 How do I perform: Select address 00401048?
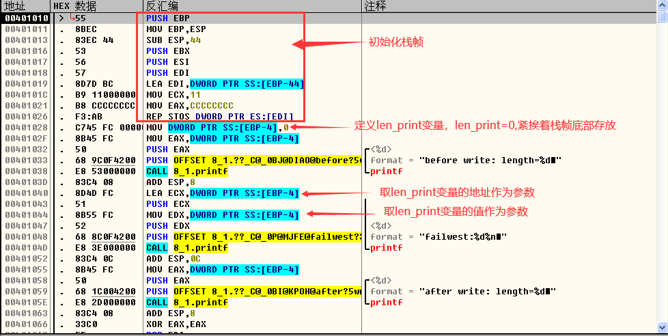(27, 237)
